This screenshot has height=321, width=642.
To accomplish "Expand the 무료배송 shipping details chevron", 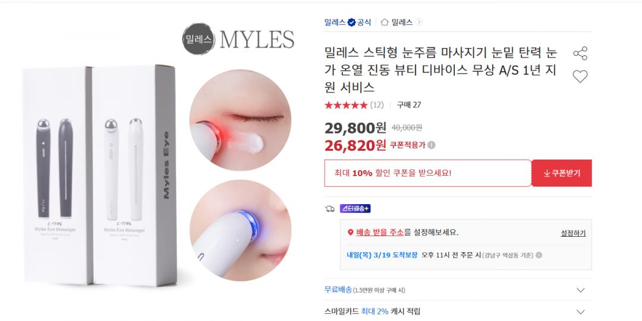I will tap(580, 290).
